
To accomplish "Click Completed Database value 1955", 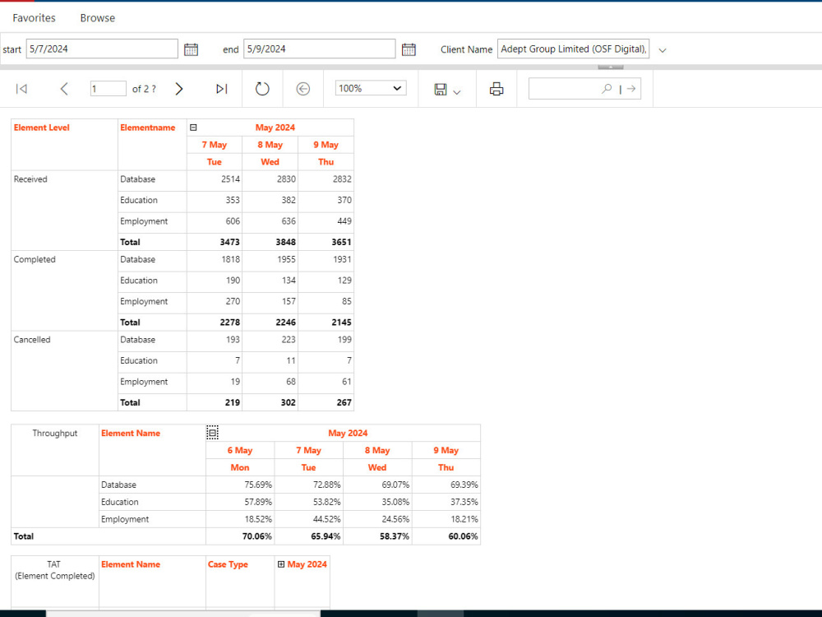I will tap(286, 259).
